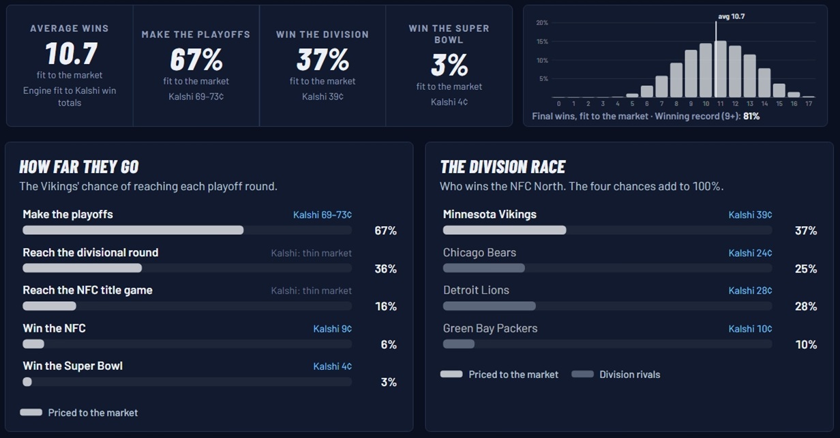
Task: Select the Detroit Lions probability bar
Action: [x=607, y=306]
